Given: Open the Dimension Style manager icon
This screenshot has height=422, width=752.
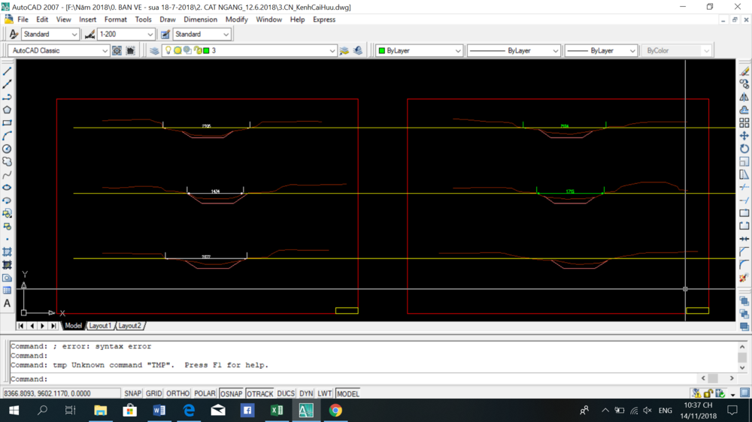Looking at the screenshot, I should coord(89,35).
